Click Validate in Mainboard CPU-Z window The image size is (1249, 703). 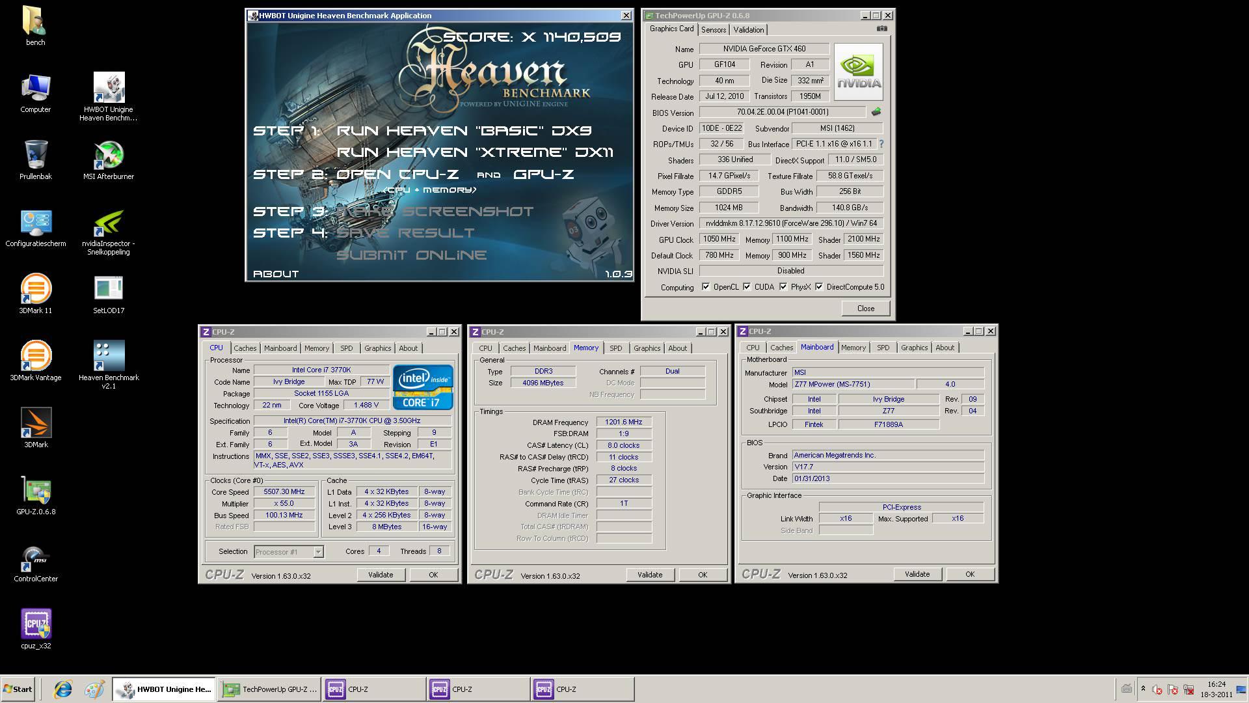[x=917, y=574]
